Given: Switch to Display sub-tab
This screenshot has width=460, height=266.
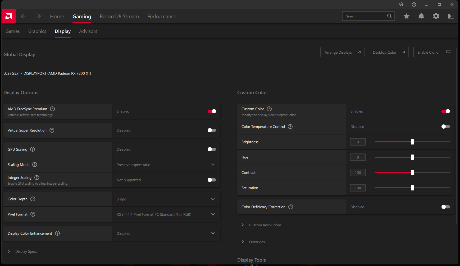Looking at the screenshot, I should coord(63,31).
